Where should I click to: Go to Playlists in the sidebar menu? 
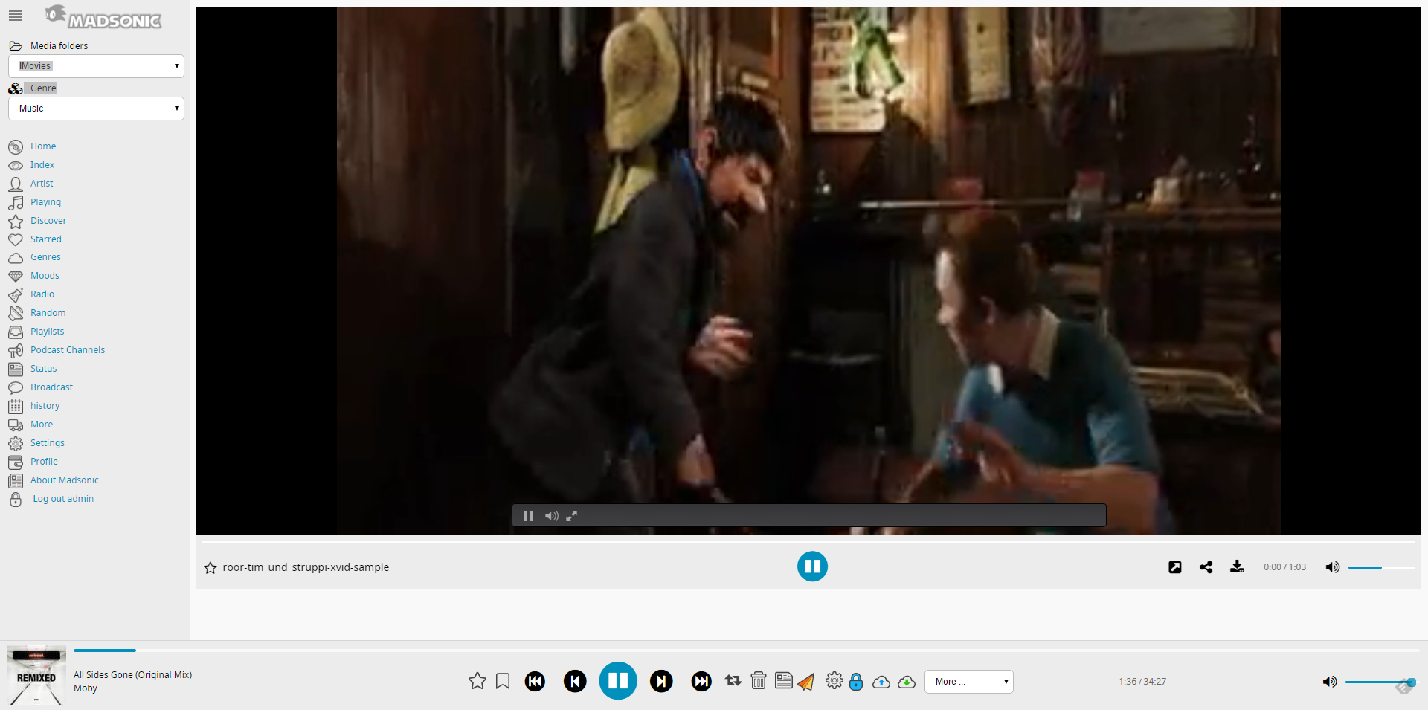[x=47, y=332]
